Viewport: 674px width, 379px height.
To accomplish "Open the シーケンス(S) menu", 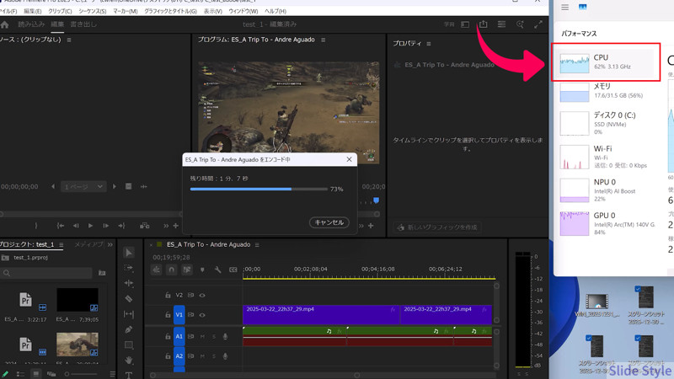I will 92,11.
